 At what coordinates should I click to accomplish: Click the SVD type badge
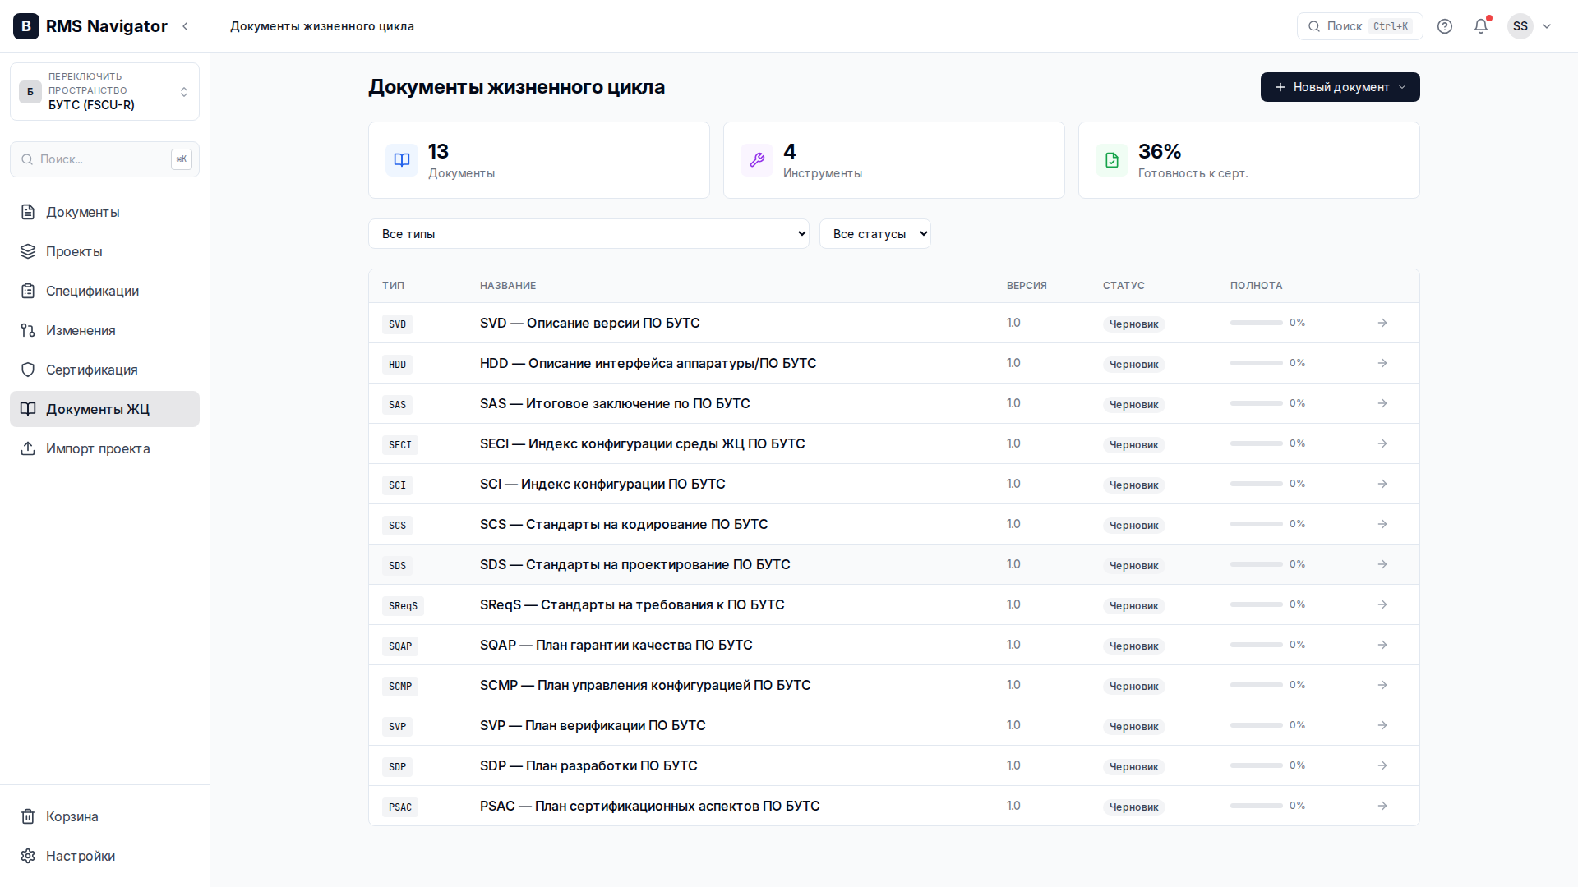click(x=397, y=324)
